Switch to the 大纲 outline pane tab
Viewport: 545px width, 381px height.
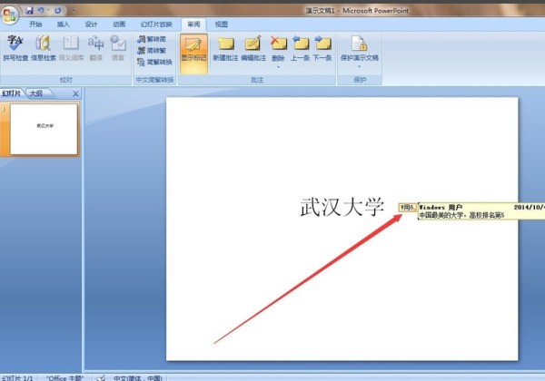[35, 93]
